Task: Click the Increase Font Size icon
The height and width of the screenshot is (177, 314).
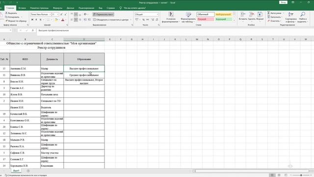Action: click(61, 14)
